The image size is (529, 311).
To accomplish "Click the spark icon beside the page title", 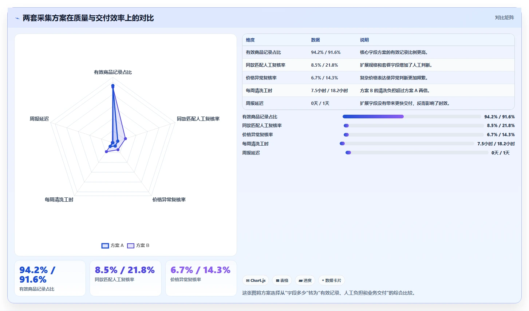I will pyautogui.click(x=17, y=18).
